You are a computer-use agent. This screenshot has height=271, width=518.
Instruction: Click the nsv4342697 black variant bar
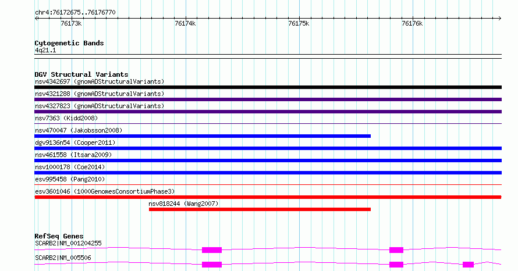(x=268, y=87)
